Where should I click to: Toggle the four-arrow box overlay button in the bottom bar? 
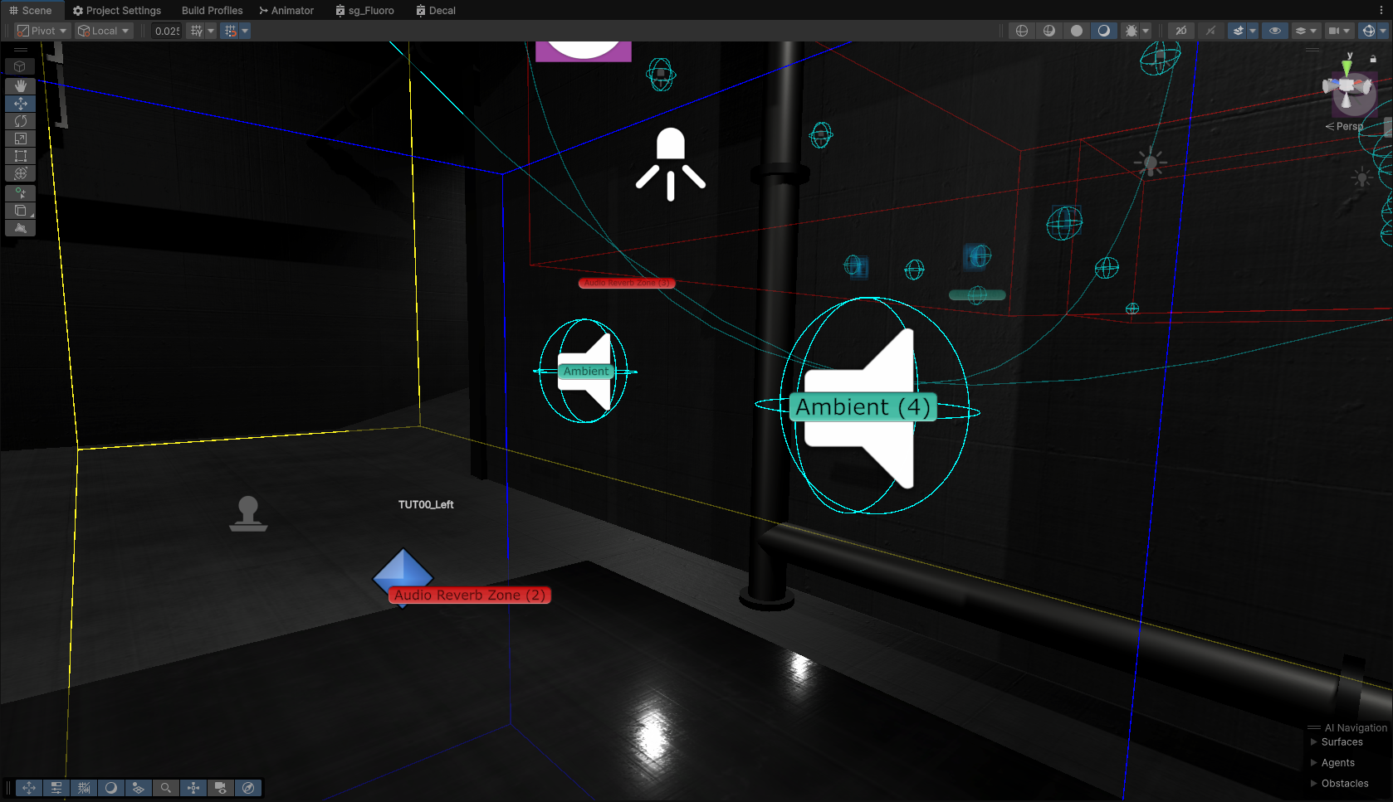193,788
